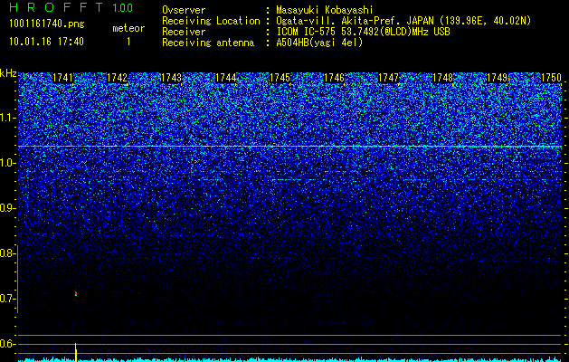Click the observer name Masayuki Kobayashi
Viewport: 569px width, 362px height.
pyautogui.click(x=325, y=10)
